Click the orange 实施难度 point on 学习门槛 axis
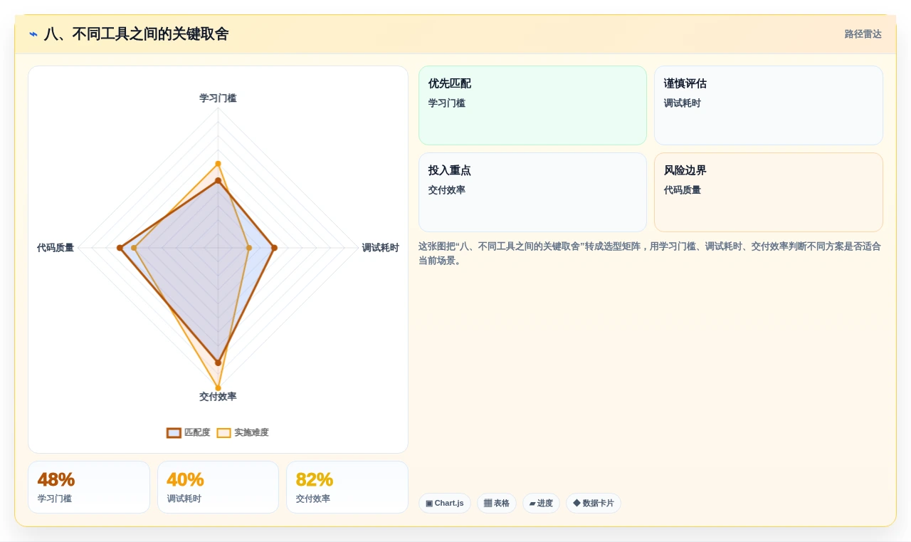The image size is (911, 542). tap(218, 164)
